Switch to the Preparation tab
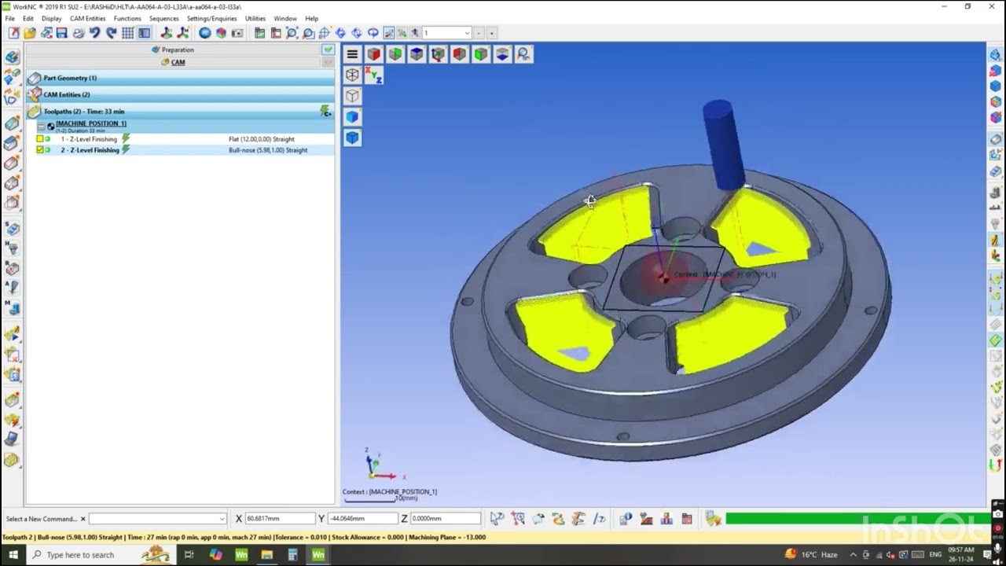Viewport: 1006px width, 566px height. [172, 50]
